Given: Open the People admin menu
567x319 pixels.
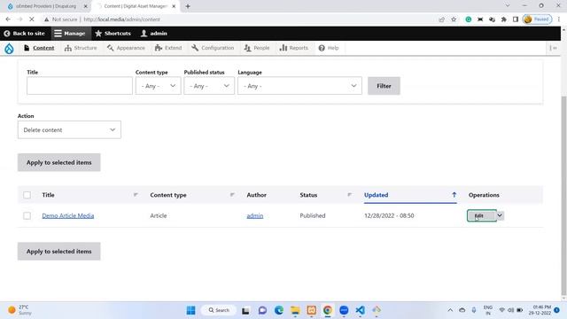Looking at the screenshot, I should click(257, 48).
